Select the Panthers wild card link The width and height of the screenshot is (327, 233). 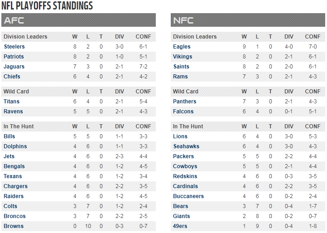tap(185, 102)
